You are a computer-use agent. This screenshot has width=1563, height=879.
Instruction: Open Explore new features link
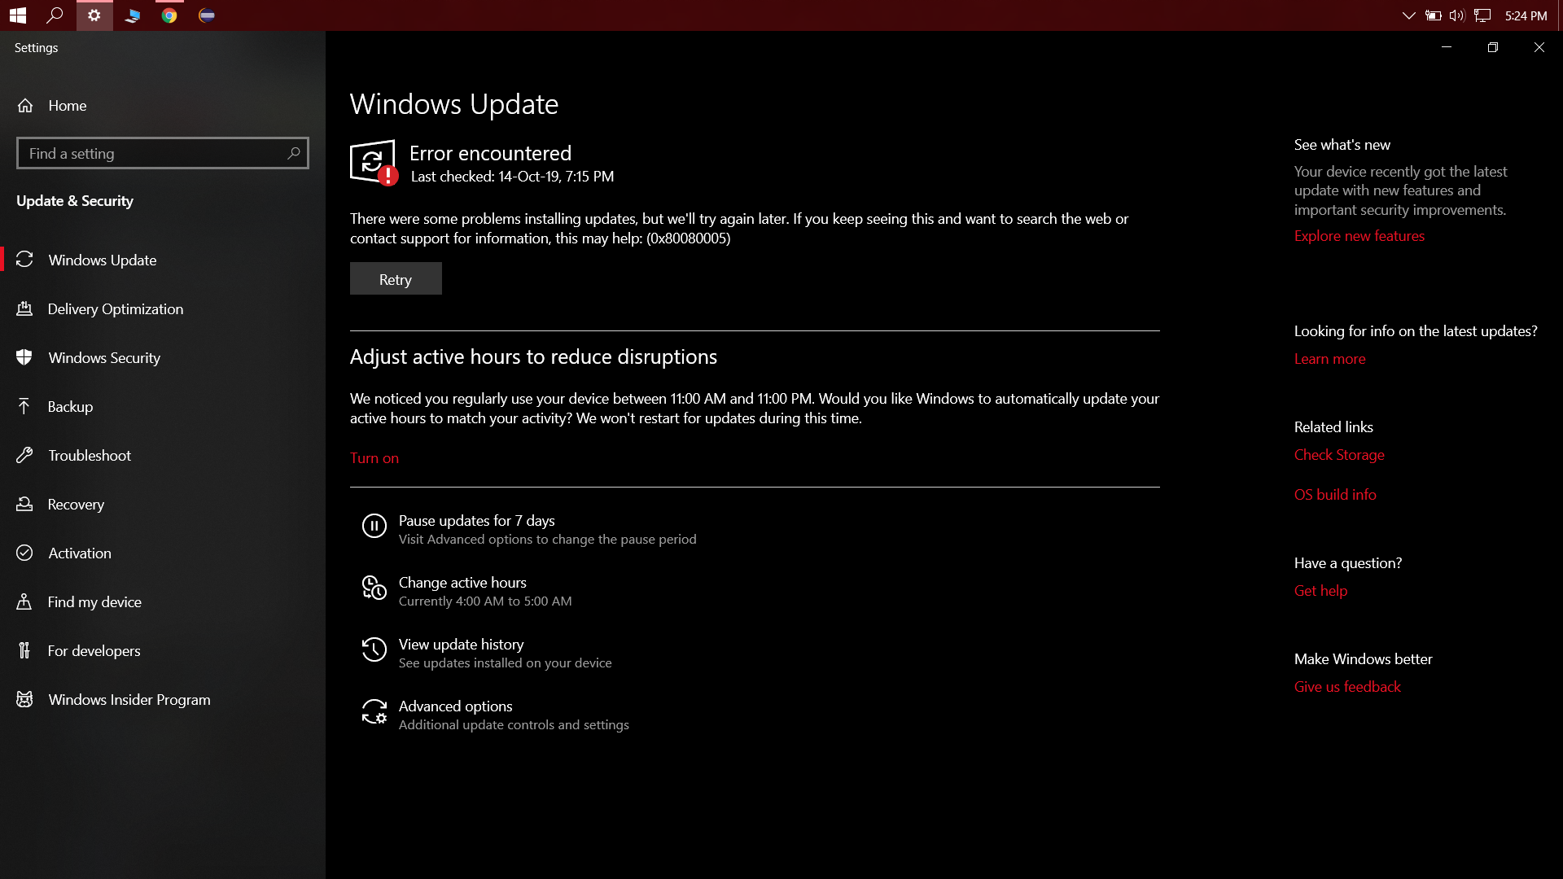pos(1359,236)
